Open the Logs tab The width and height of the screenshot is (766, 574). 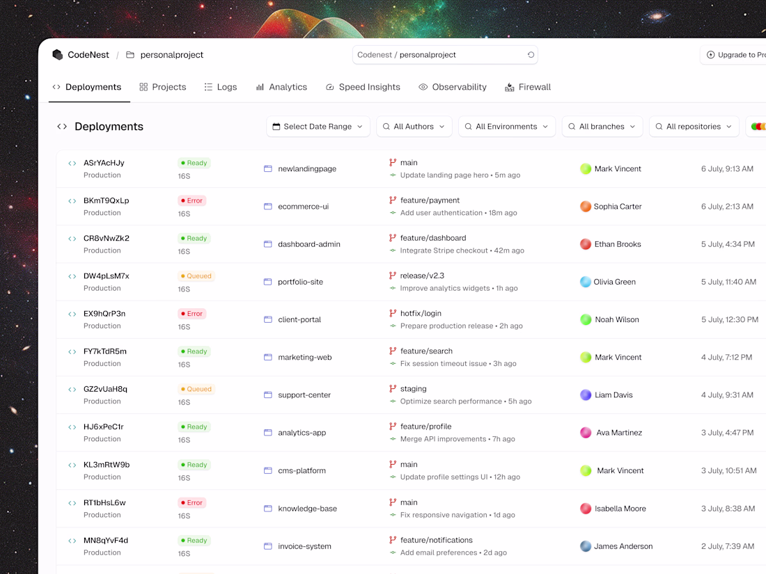tap(220, 87)
